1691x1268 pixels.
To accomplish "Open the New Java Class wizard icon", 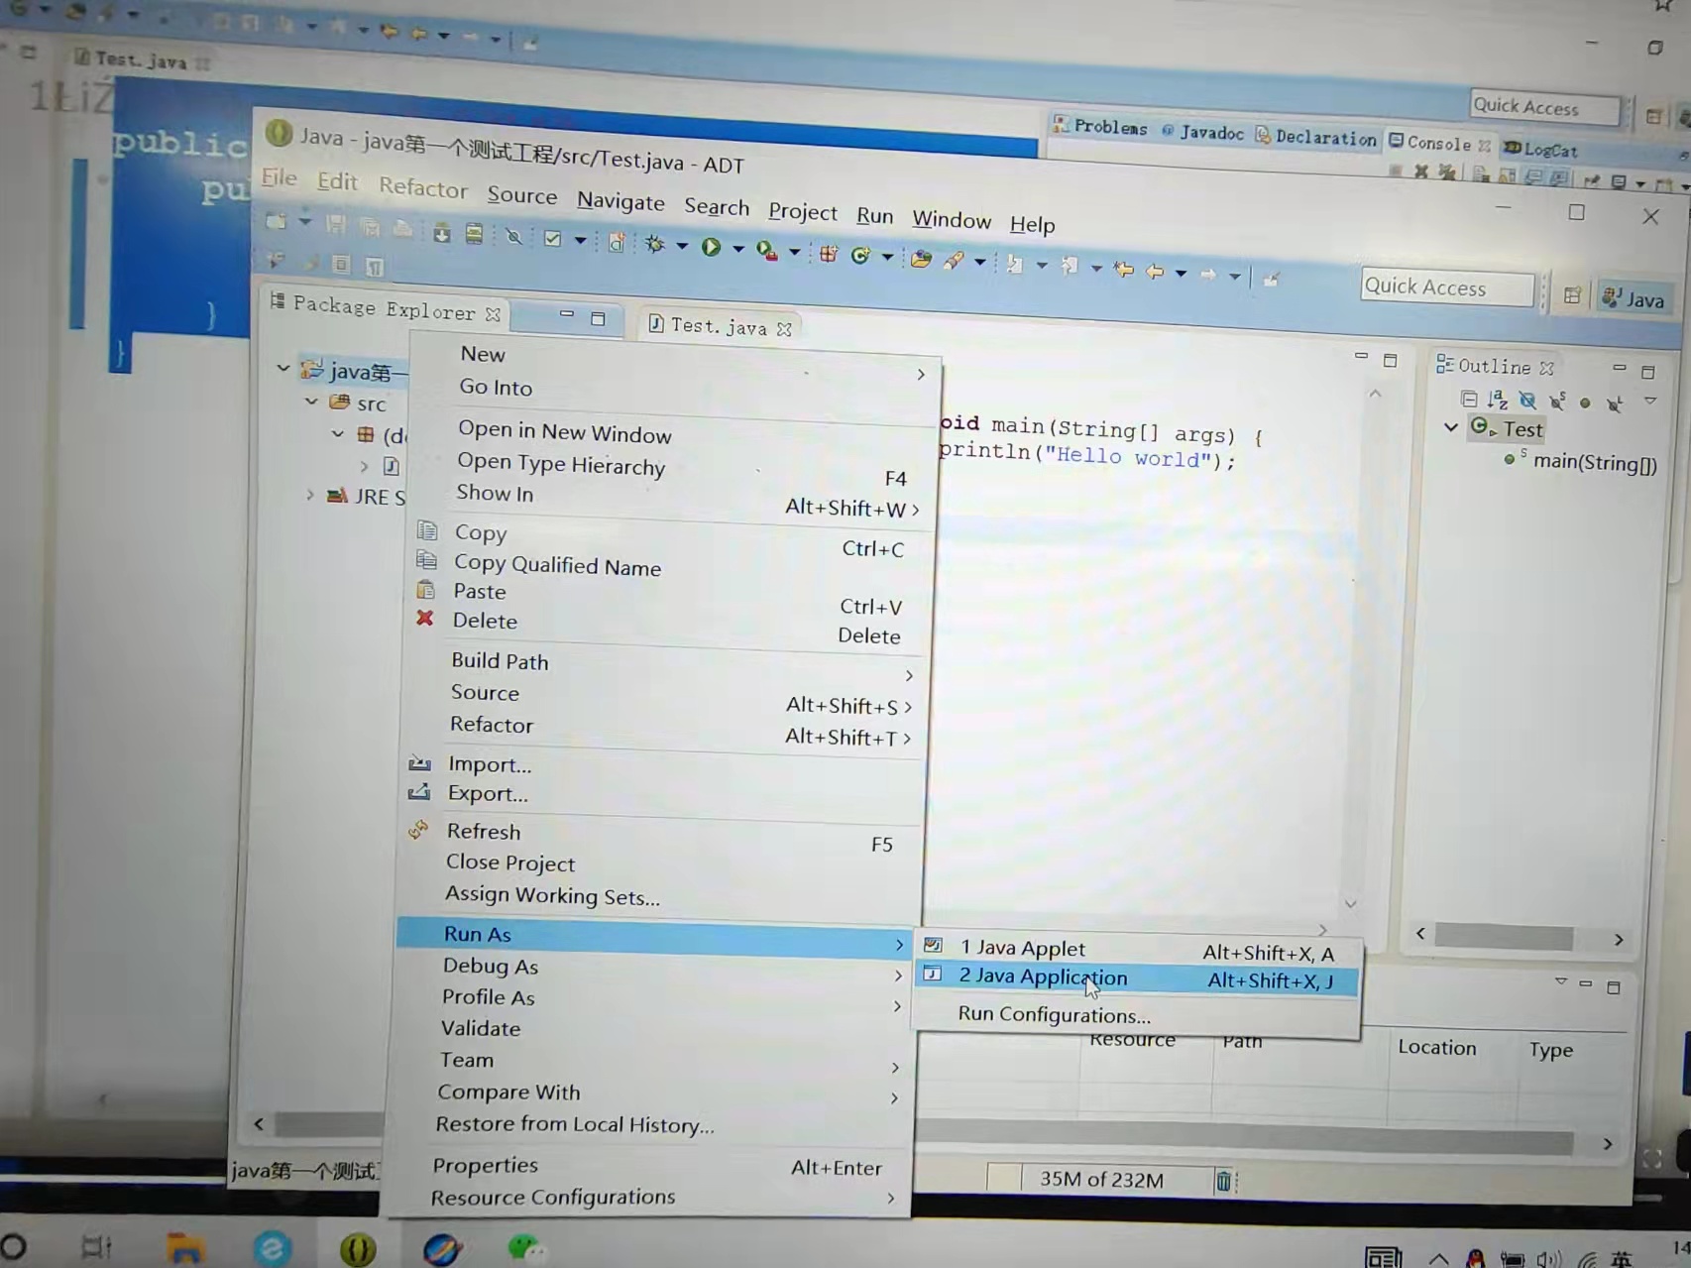I will click(x=860, y=254).
